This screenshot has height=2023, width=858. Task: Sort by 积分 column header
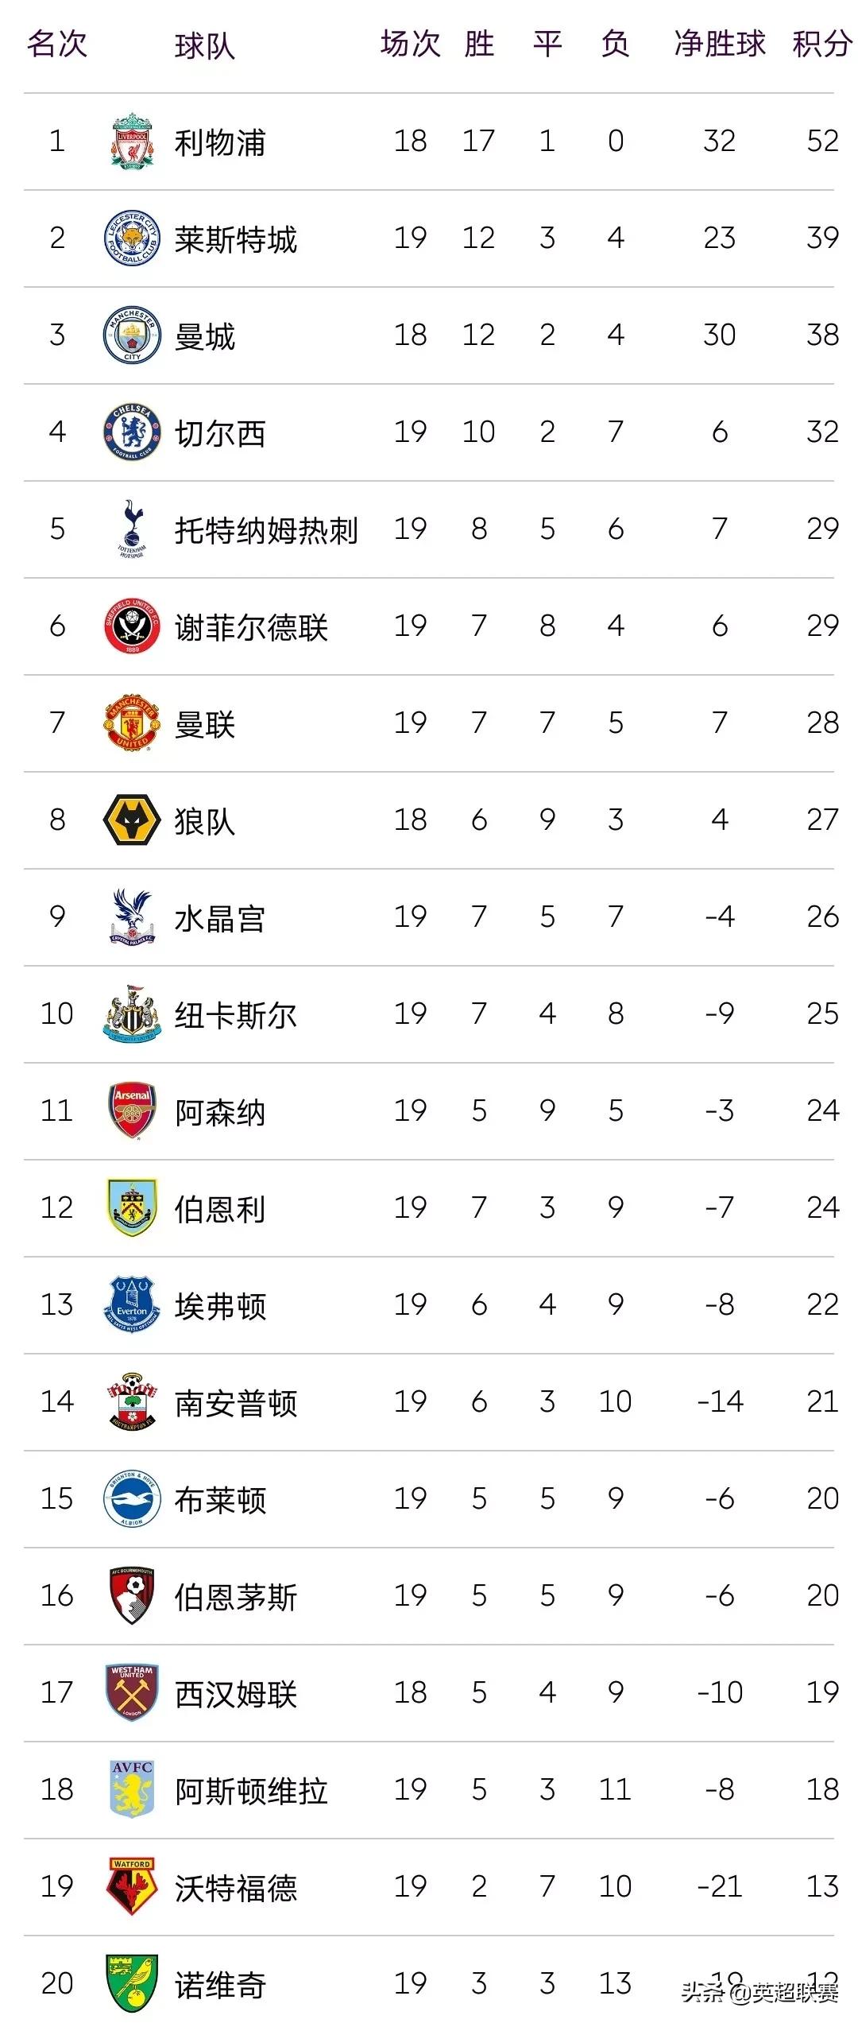click(821, 44)
